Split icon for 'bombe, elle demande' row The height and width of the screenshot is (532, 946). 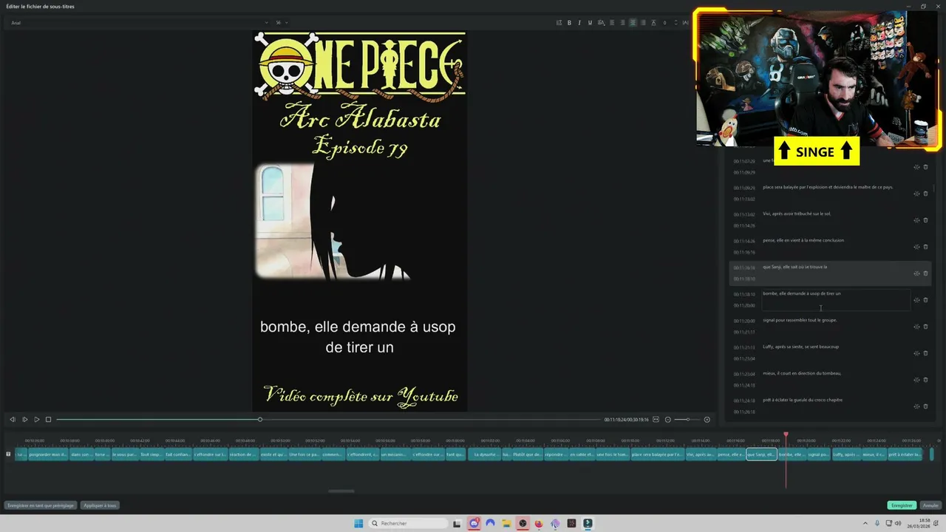point(916,300)
